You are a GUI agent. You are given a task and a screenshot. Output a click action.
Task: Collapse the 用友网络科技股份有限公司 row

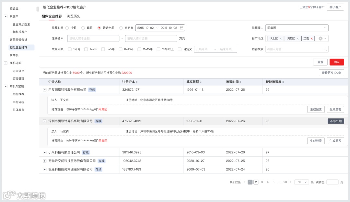pyautogui.click(x=45, y=90)
